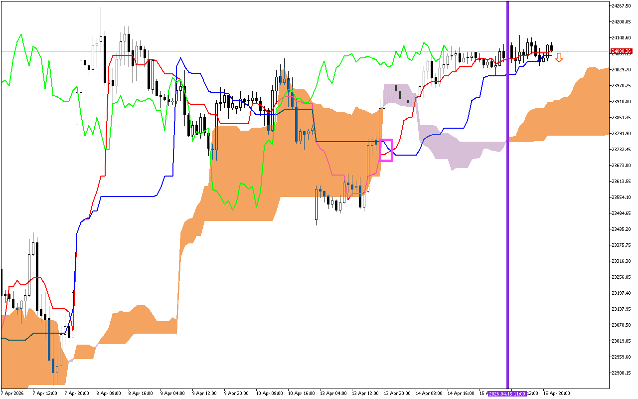Click the 23494.65 price axis label

pos(621,213)
